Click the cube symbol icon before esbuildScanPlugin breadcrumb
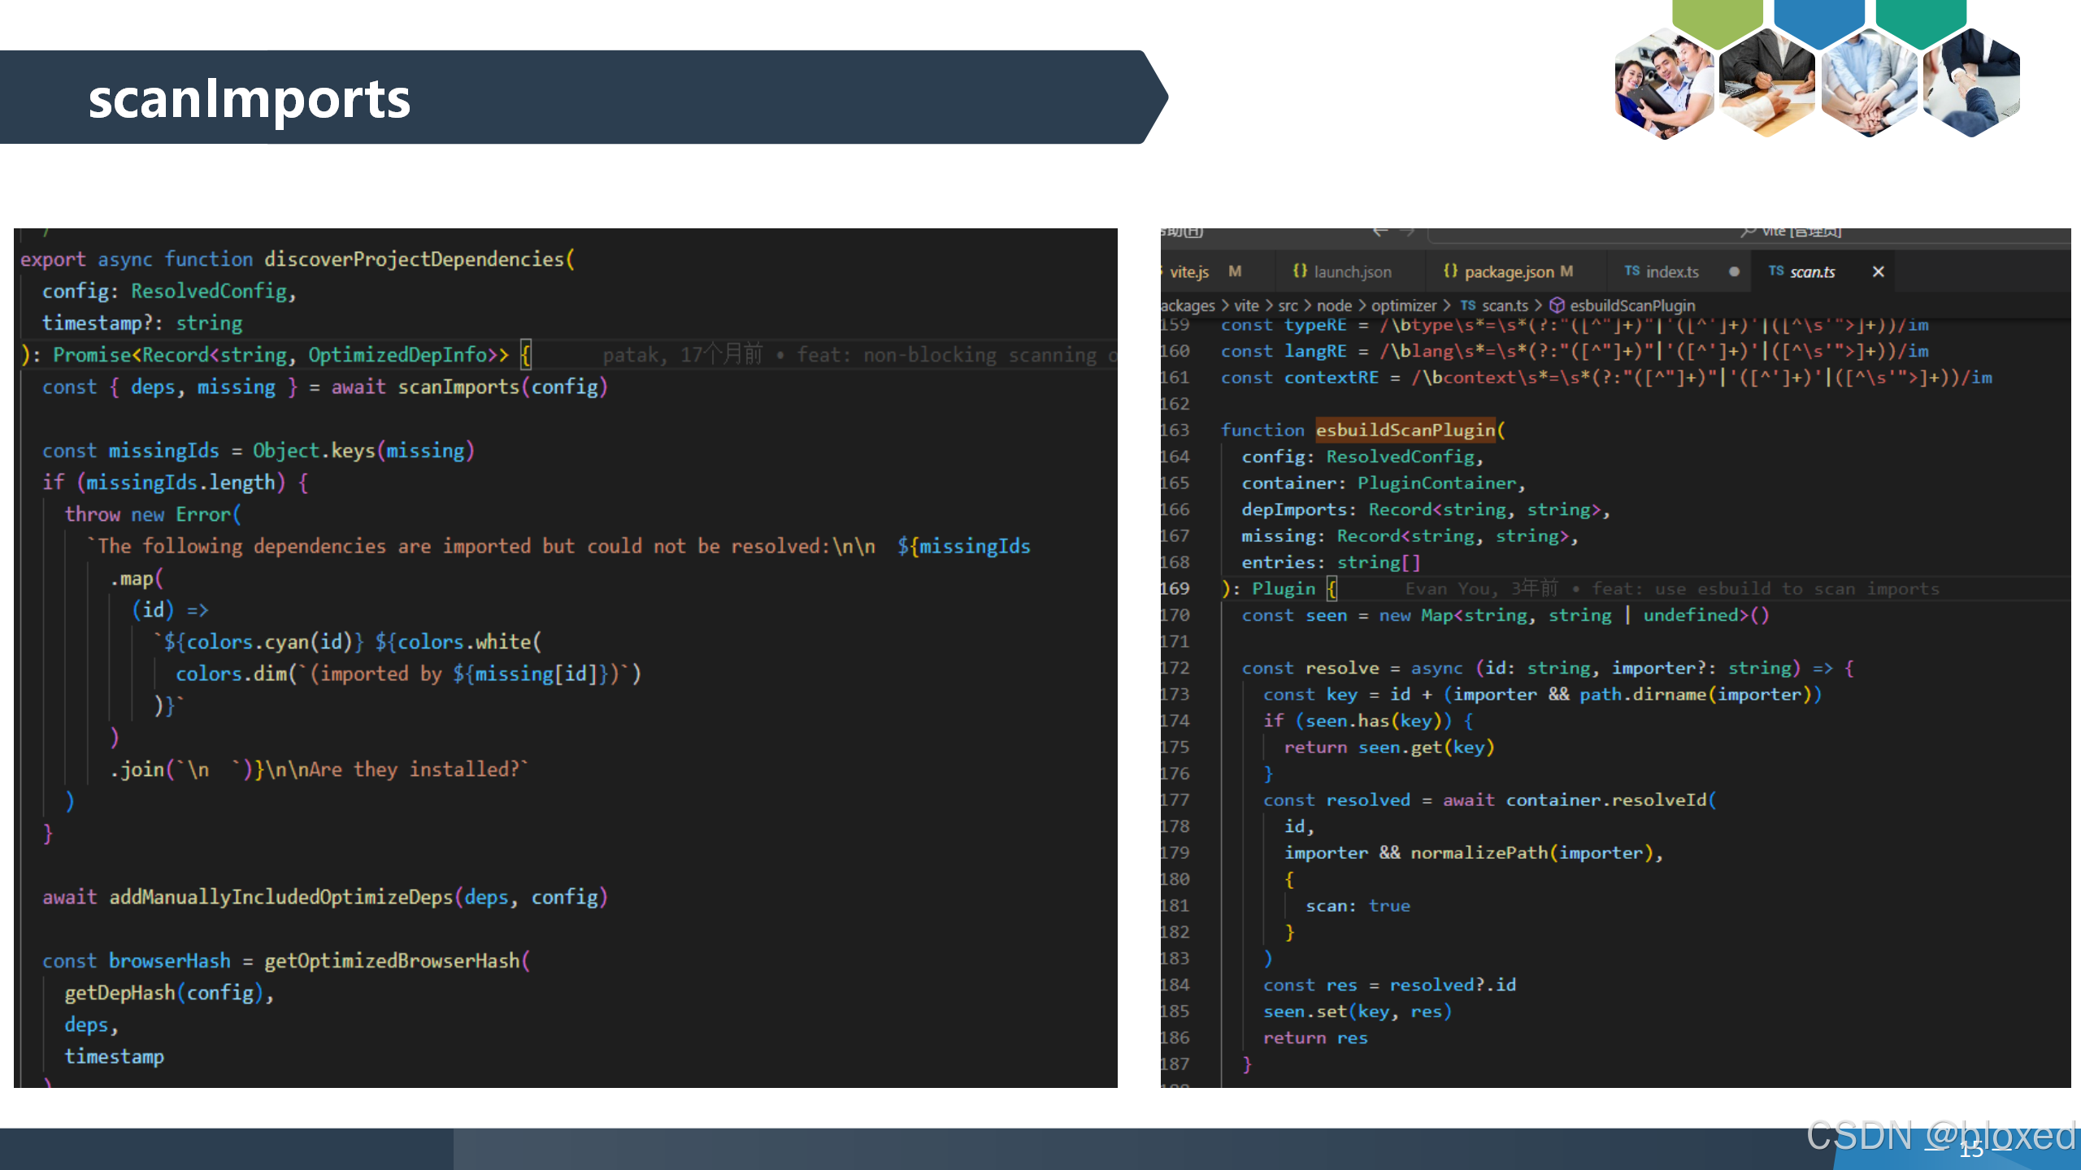Image resolution: width=2081 pixels, height=1170 pixels. [x=1557, y=305]
